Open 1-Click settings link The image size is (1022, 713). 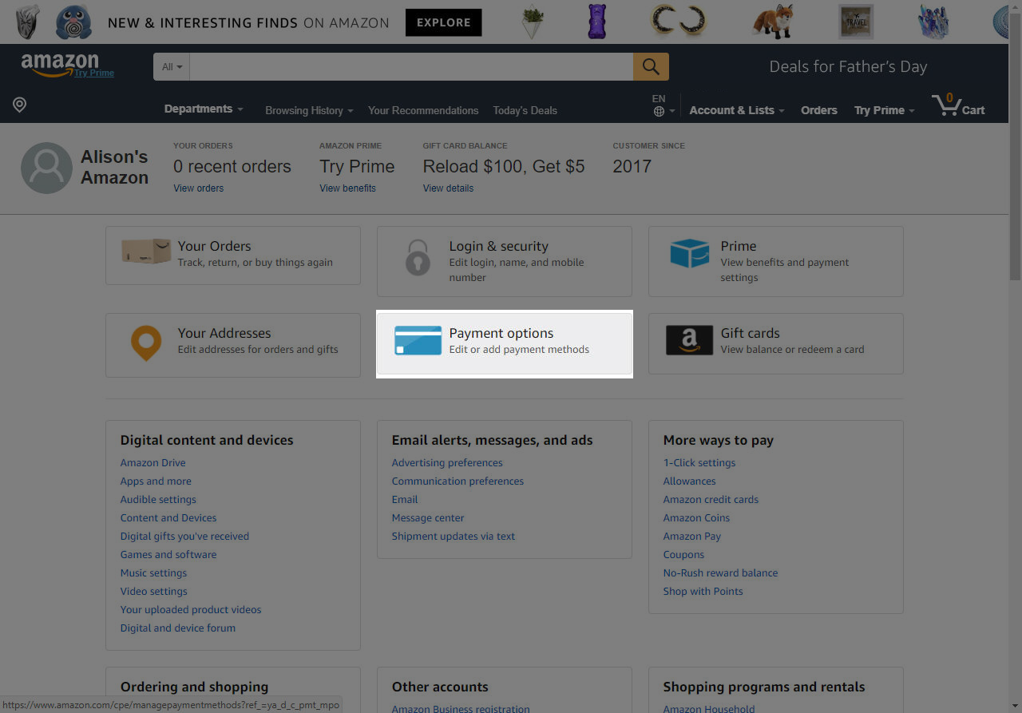699,463
